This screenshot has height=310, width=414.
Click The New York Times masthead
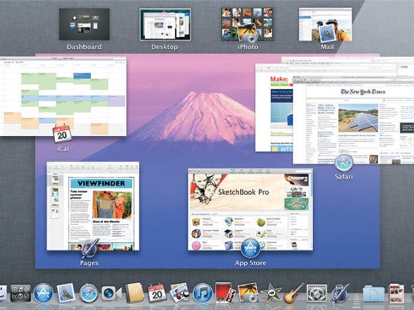coord(363,92)
